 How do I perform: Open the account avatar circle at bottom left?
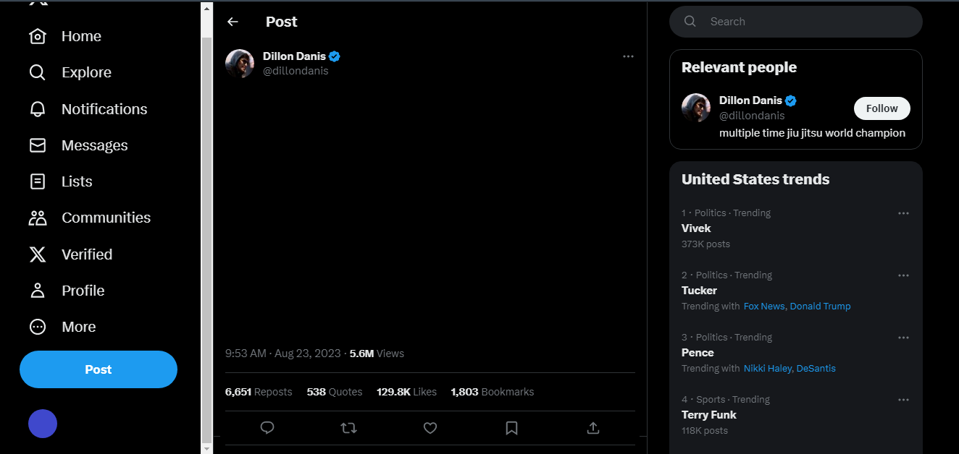pos(43,424)
